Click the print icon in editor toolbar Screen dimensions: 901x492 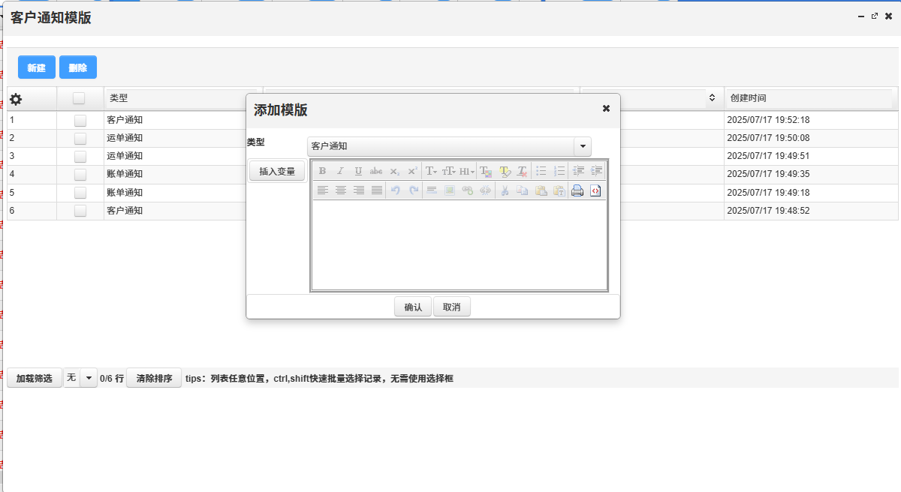[577, 190]
